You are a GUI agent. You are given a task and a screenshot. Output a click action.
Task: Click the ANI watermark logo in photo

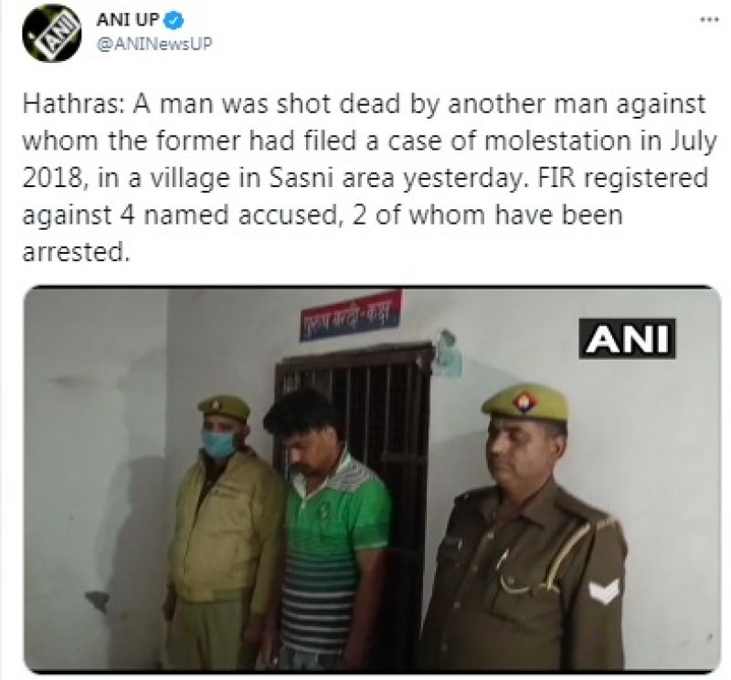click(x=627, y=339)
